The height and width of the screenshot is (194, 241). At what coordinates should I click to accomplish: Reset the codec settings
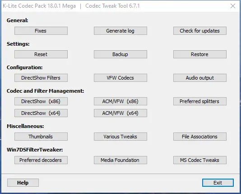click(41, 54)
